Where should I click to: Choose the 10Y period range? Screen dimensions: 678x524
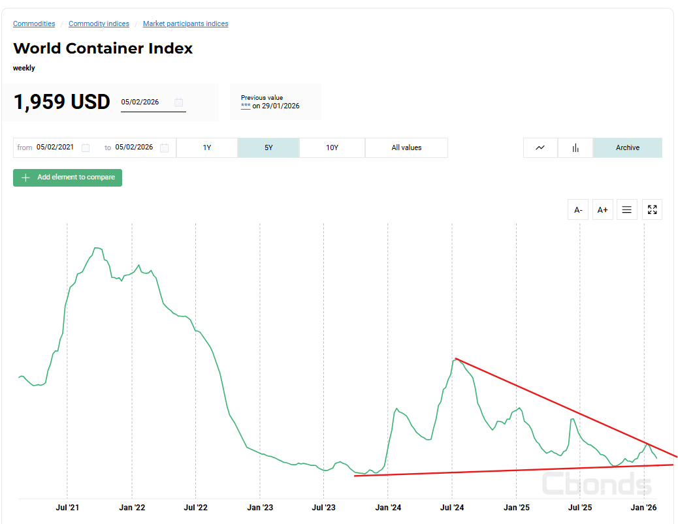[x=332, y=147]
